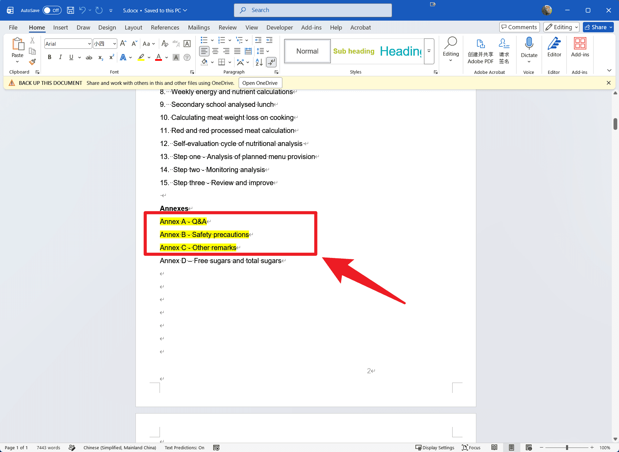Click the Cut scissors icon

pyautogui.click(x=32, y=41)
